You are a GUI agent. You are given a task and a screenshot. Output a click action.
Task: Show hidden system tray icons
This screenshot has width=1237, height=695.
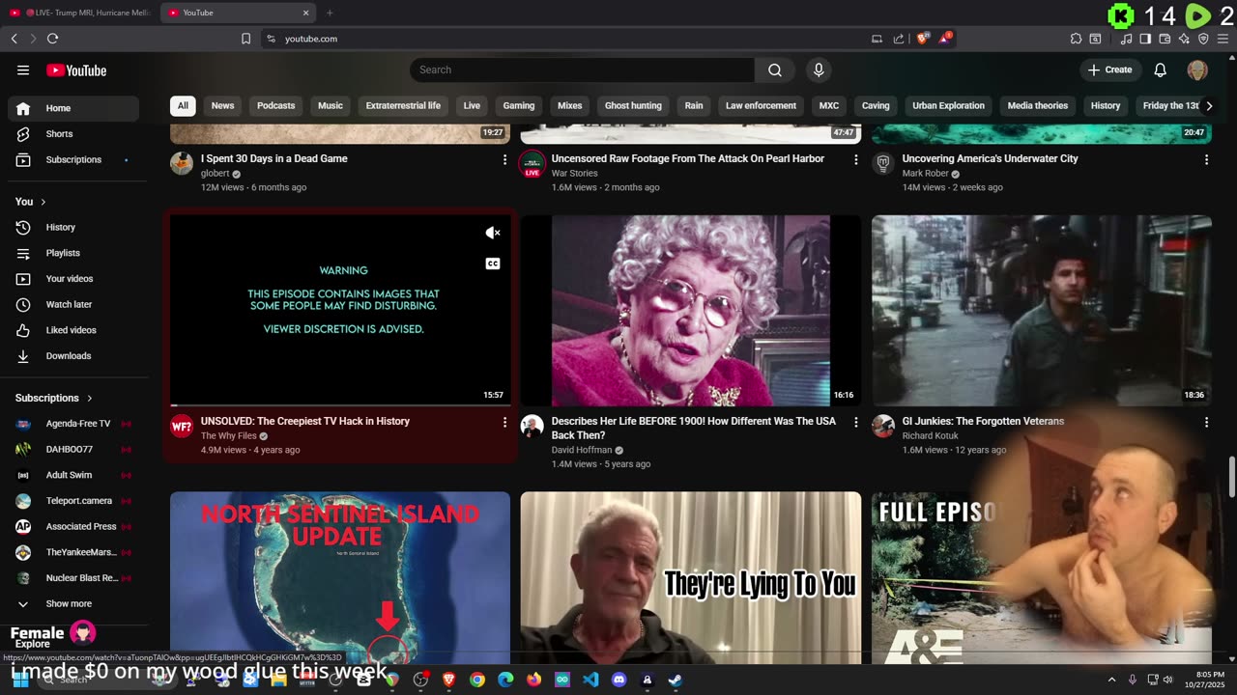click(1111, 680)
